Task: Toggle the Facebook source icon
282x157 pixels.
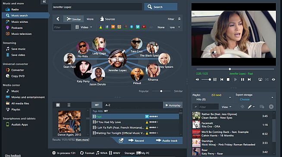Action: (107, 27)
